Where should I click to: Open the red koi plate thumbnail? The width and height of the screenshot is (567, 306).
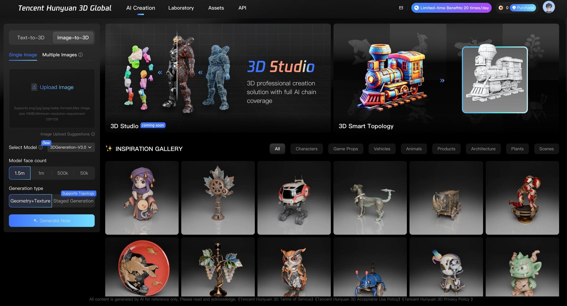[x=142, y=267]
